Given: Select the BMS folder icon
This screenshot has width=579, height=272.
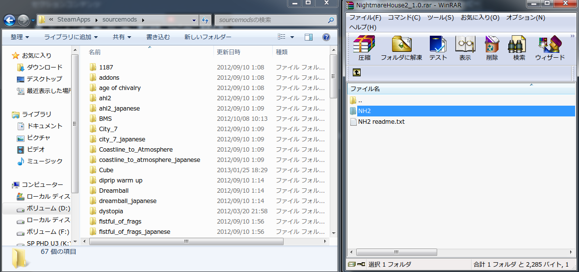Looking at the screenshot, I should click(x=93, y=118).
